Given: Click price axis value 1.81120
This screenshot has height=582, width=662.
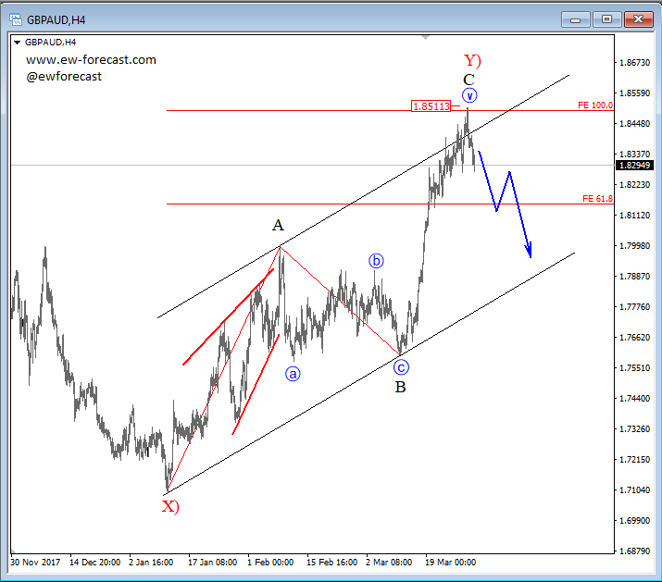Looking at the screenshot, I should [634, 216].
